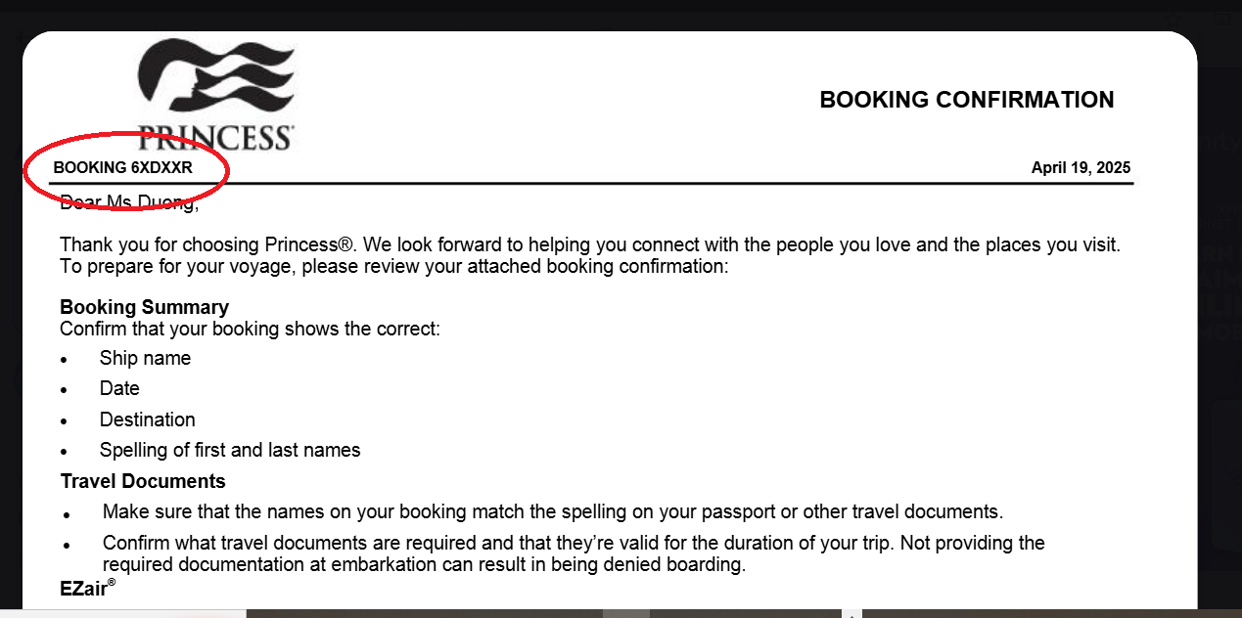Click Spelling of first and last names

coord(229,450)
